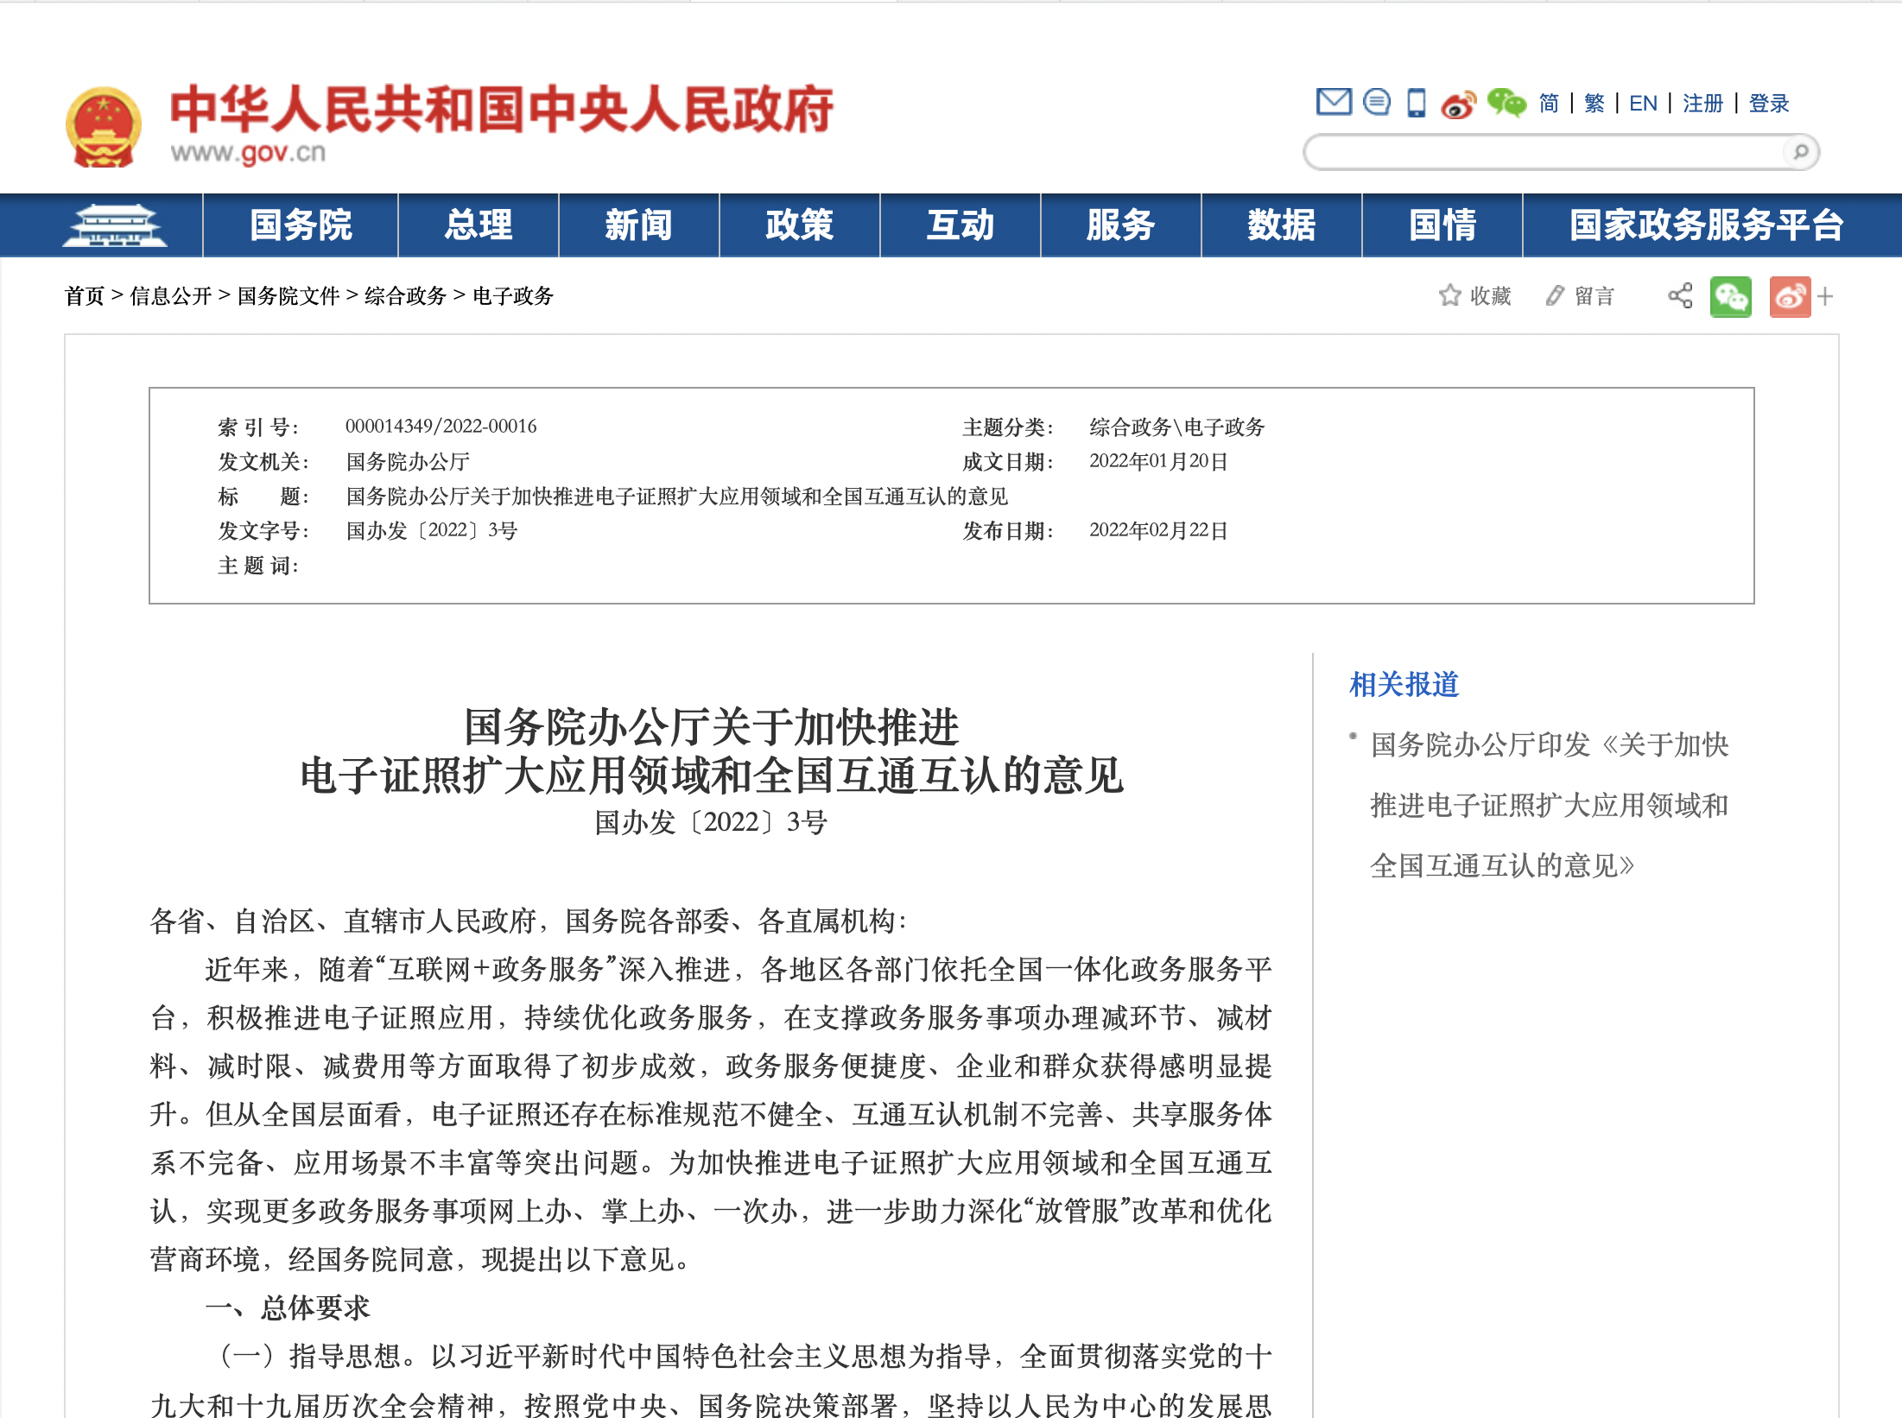Share via red Weibo button
This screenshot has height=1418, width=1902.
(1790, 296)
